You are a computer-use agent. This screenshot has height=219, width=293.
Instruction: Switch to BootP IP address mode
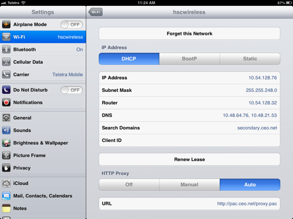189,59
